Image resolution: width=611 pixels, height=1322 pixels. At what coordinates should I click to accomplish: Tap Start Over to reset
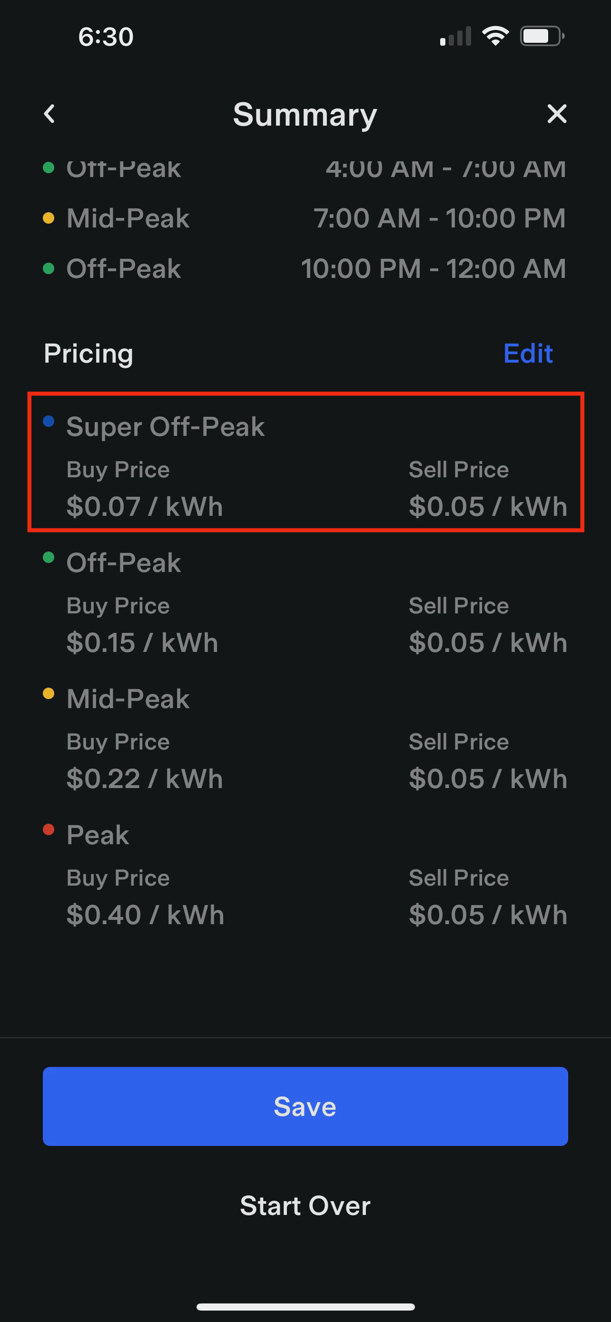click(x=305, y=1205)
